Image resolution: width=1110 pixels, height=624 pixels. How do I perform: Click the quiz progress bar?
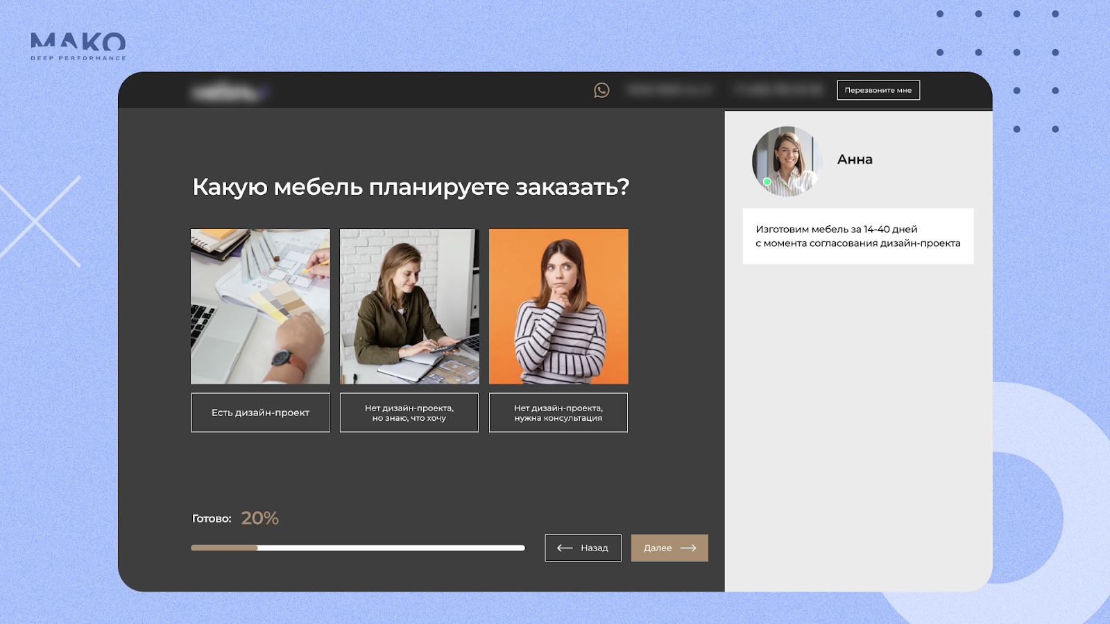coord(358,548)
